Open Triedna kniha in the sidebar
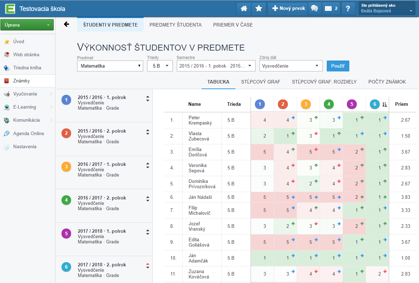419x283 pixels. point(28,68)
